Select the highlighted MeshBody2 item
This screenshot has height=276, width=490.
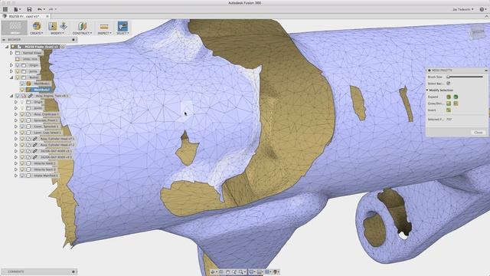click(x=41, y=90)
